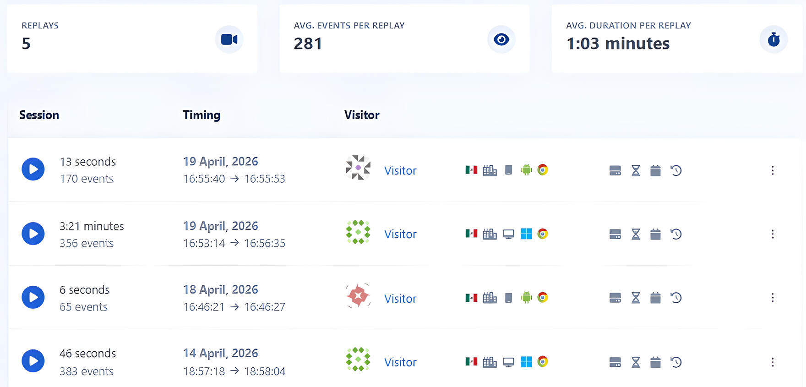
Task: Play the 13 seconds session replay
Action: [33, 169]
